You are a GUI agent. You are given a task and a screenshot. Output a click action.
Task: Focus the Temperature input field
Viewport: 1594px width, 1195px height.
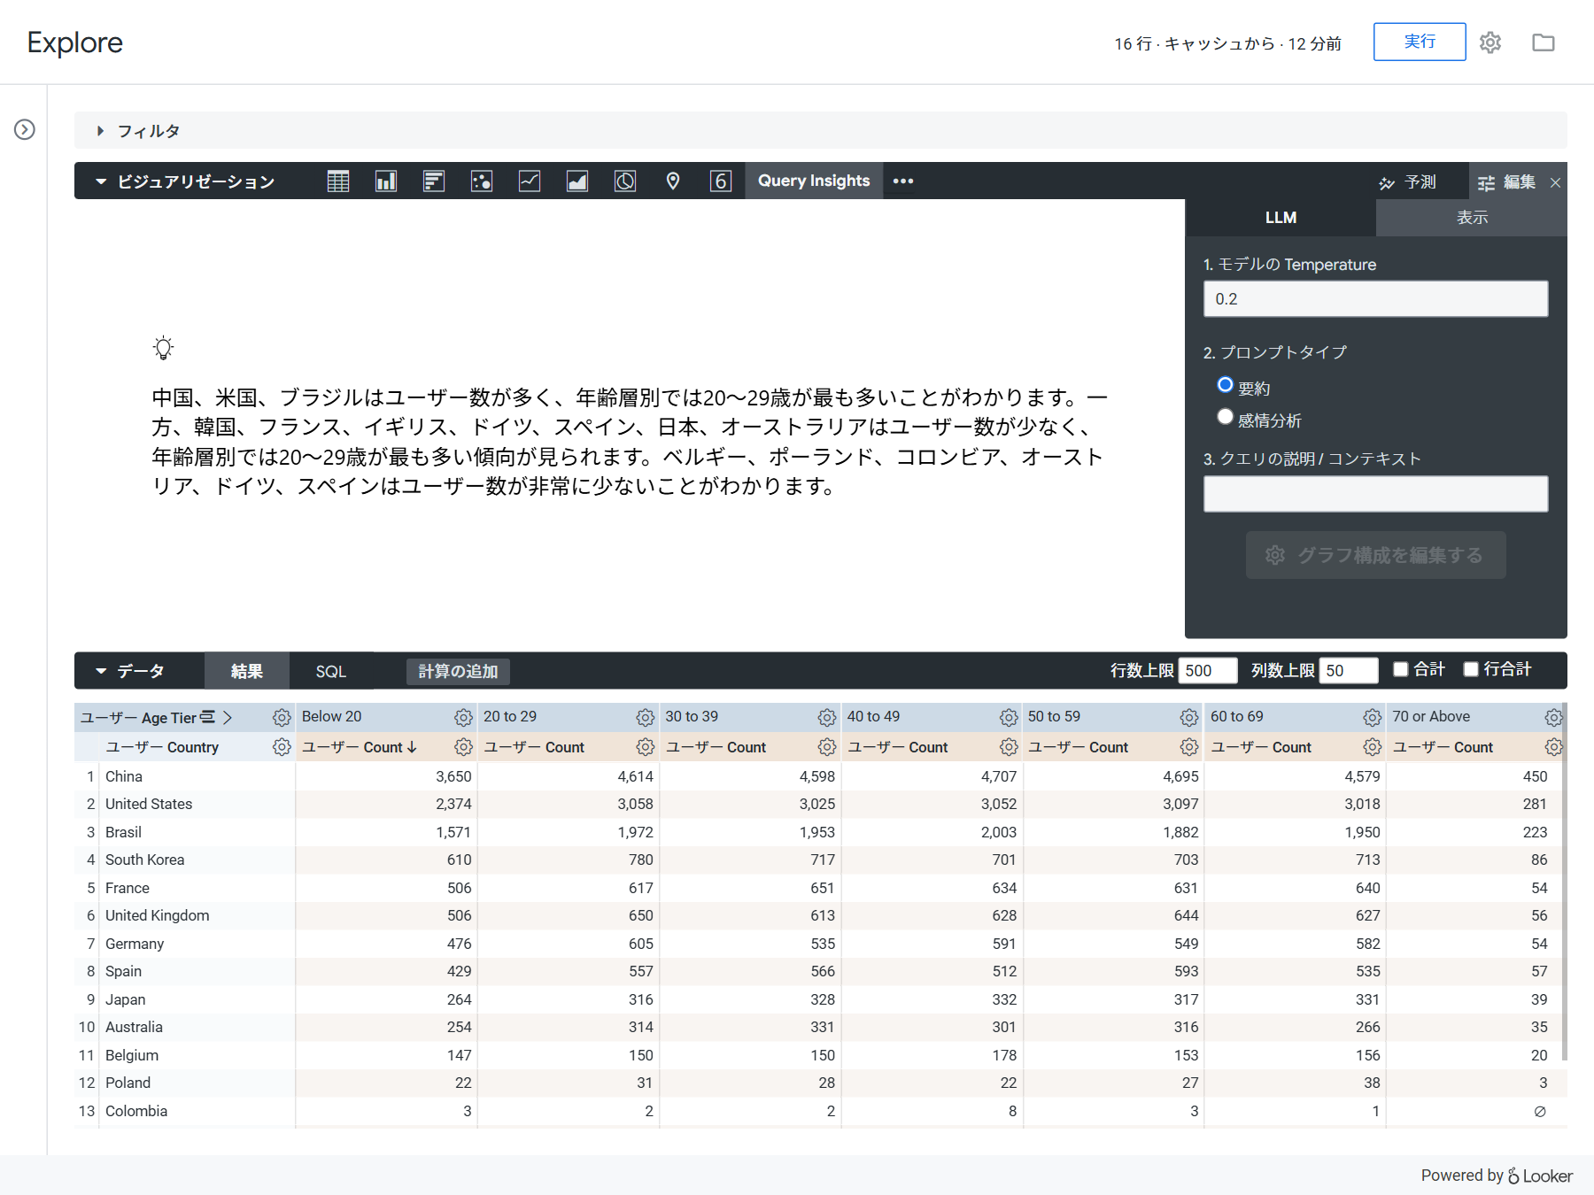1375,299
